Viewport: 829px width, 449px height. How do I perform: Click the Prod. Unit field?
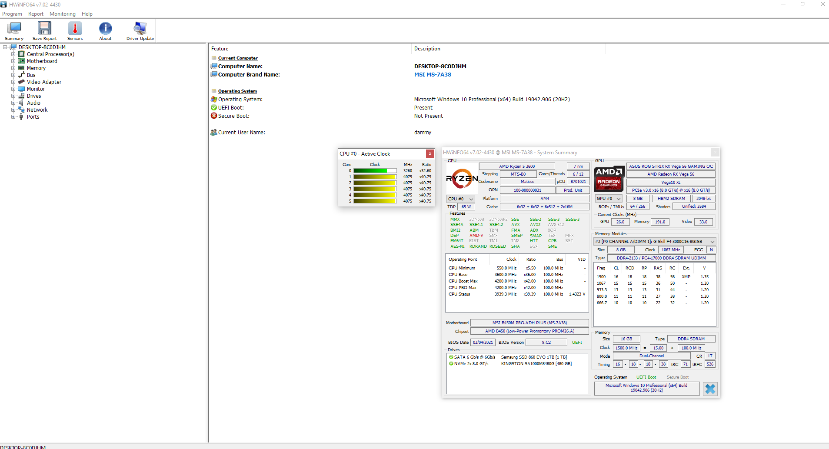point(573,190)
